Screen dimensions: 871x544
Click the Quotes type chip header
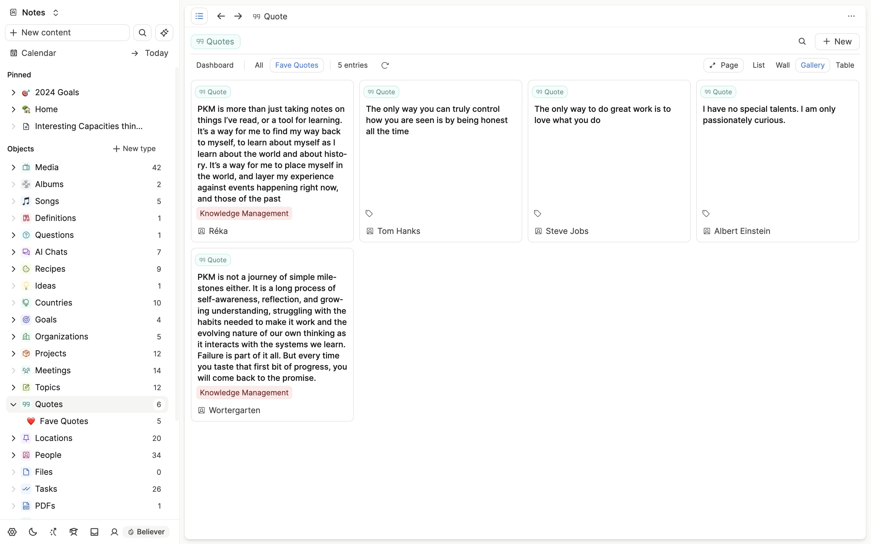point(216,42)
